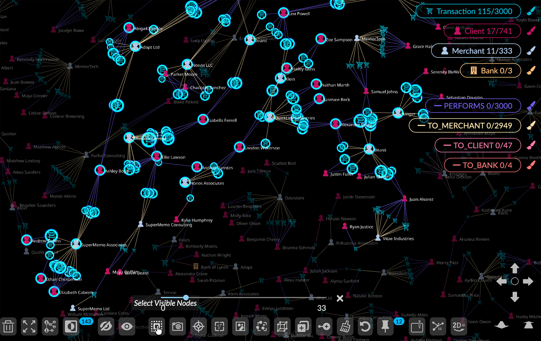Switch view with the 2D/3D toggle
The height and width of the screenshot is (341, 541).
[458, 327]
